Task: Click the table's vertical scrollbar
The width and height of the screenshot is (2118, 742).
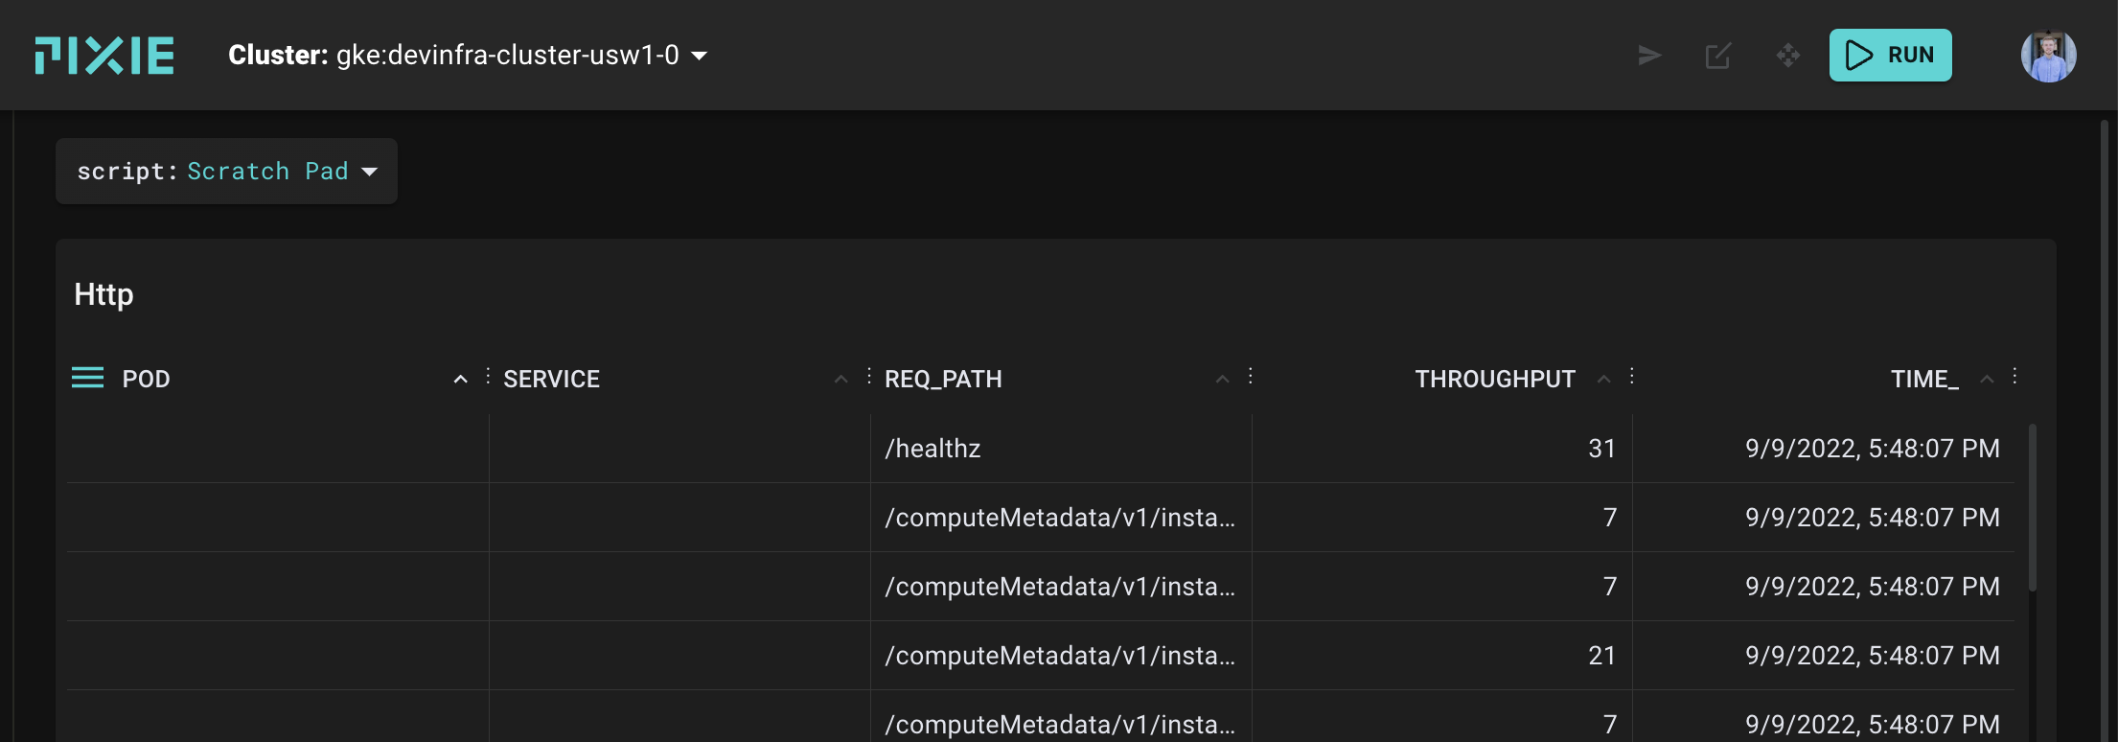Action: [2033, 508]
